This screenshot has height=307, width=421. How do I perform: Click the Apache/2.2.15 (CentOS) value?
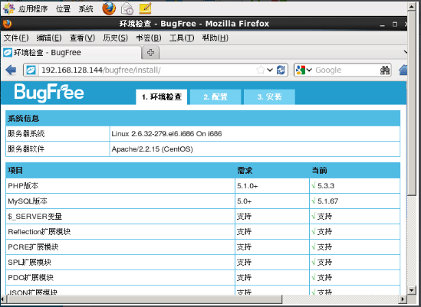point(152,149)
